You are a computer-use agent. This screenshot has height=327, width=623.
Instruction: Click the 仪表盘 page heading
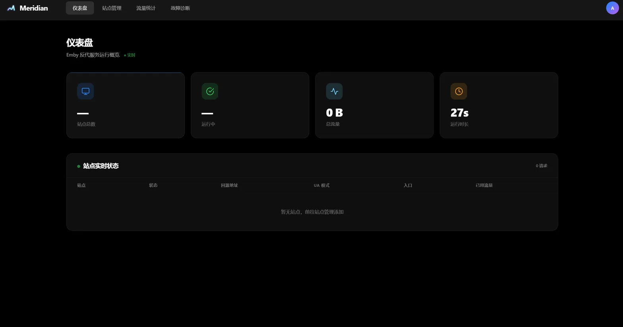tap(79, 43)
